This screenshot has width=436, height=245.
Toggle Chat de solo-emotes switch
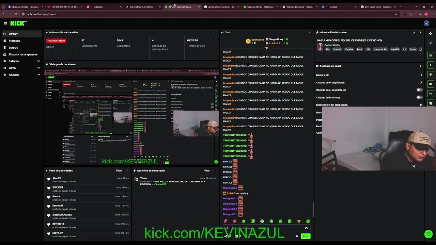pyautogui.click(x=420, y=97)
